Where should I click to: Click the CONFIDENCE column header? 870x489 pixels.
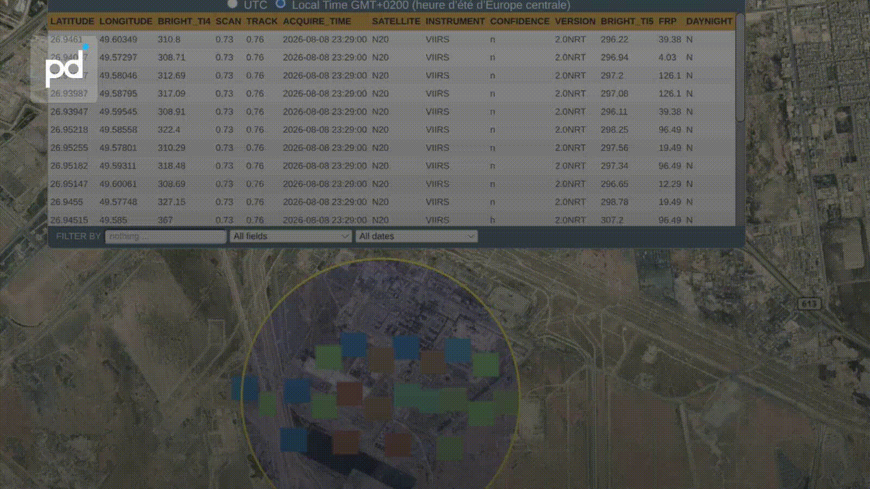(520, 21)
